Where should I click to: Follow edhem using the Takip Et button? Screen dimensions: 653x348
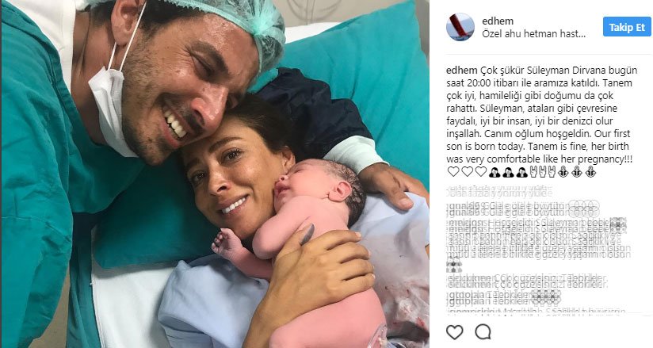tap(627, 27)
